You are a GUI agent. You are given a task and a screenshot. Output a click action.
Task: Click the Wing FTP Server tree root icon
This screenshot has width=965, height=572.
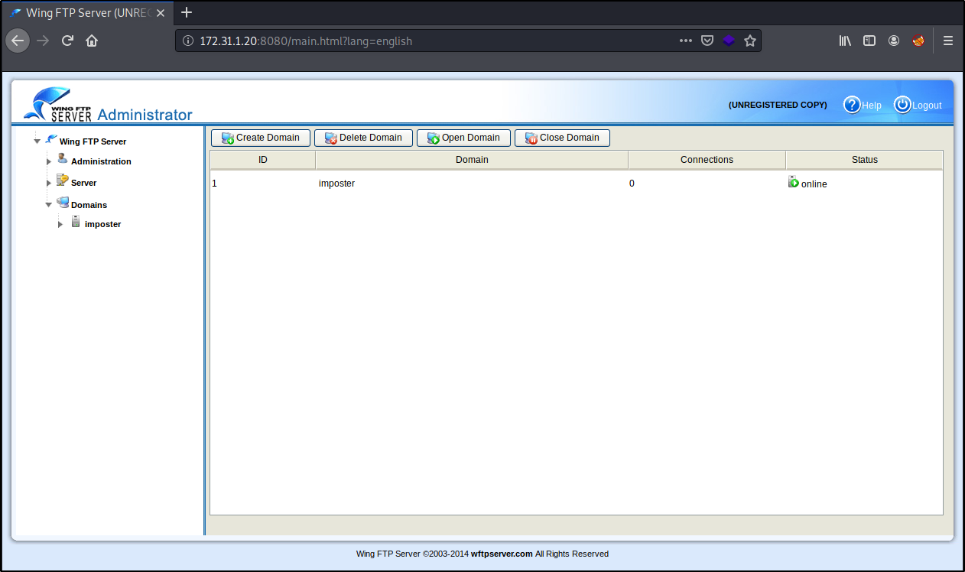[x=51, y=139]
